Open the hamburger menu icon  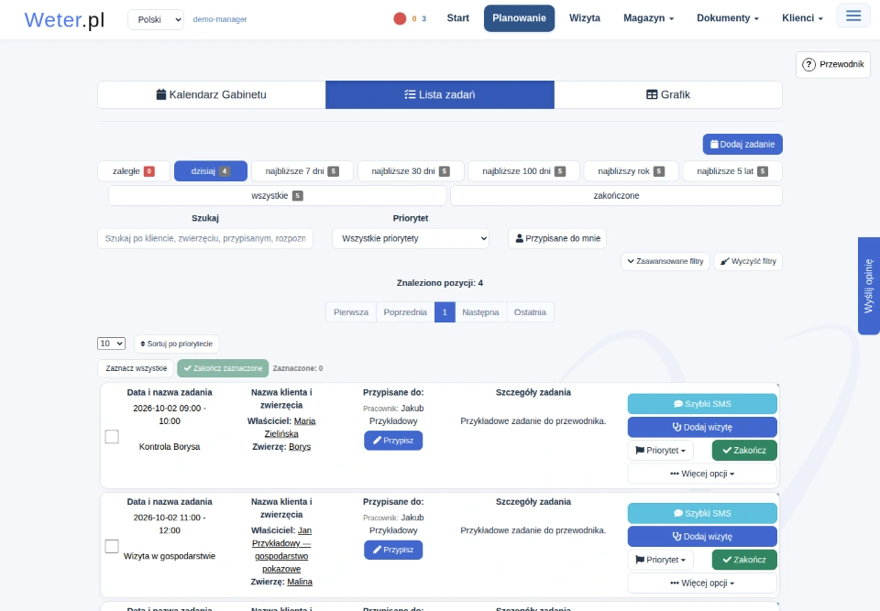pos(853,16)
